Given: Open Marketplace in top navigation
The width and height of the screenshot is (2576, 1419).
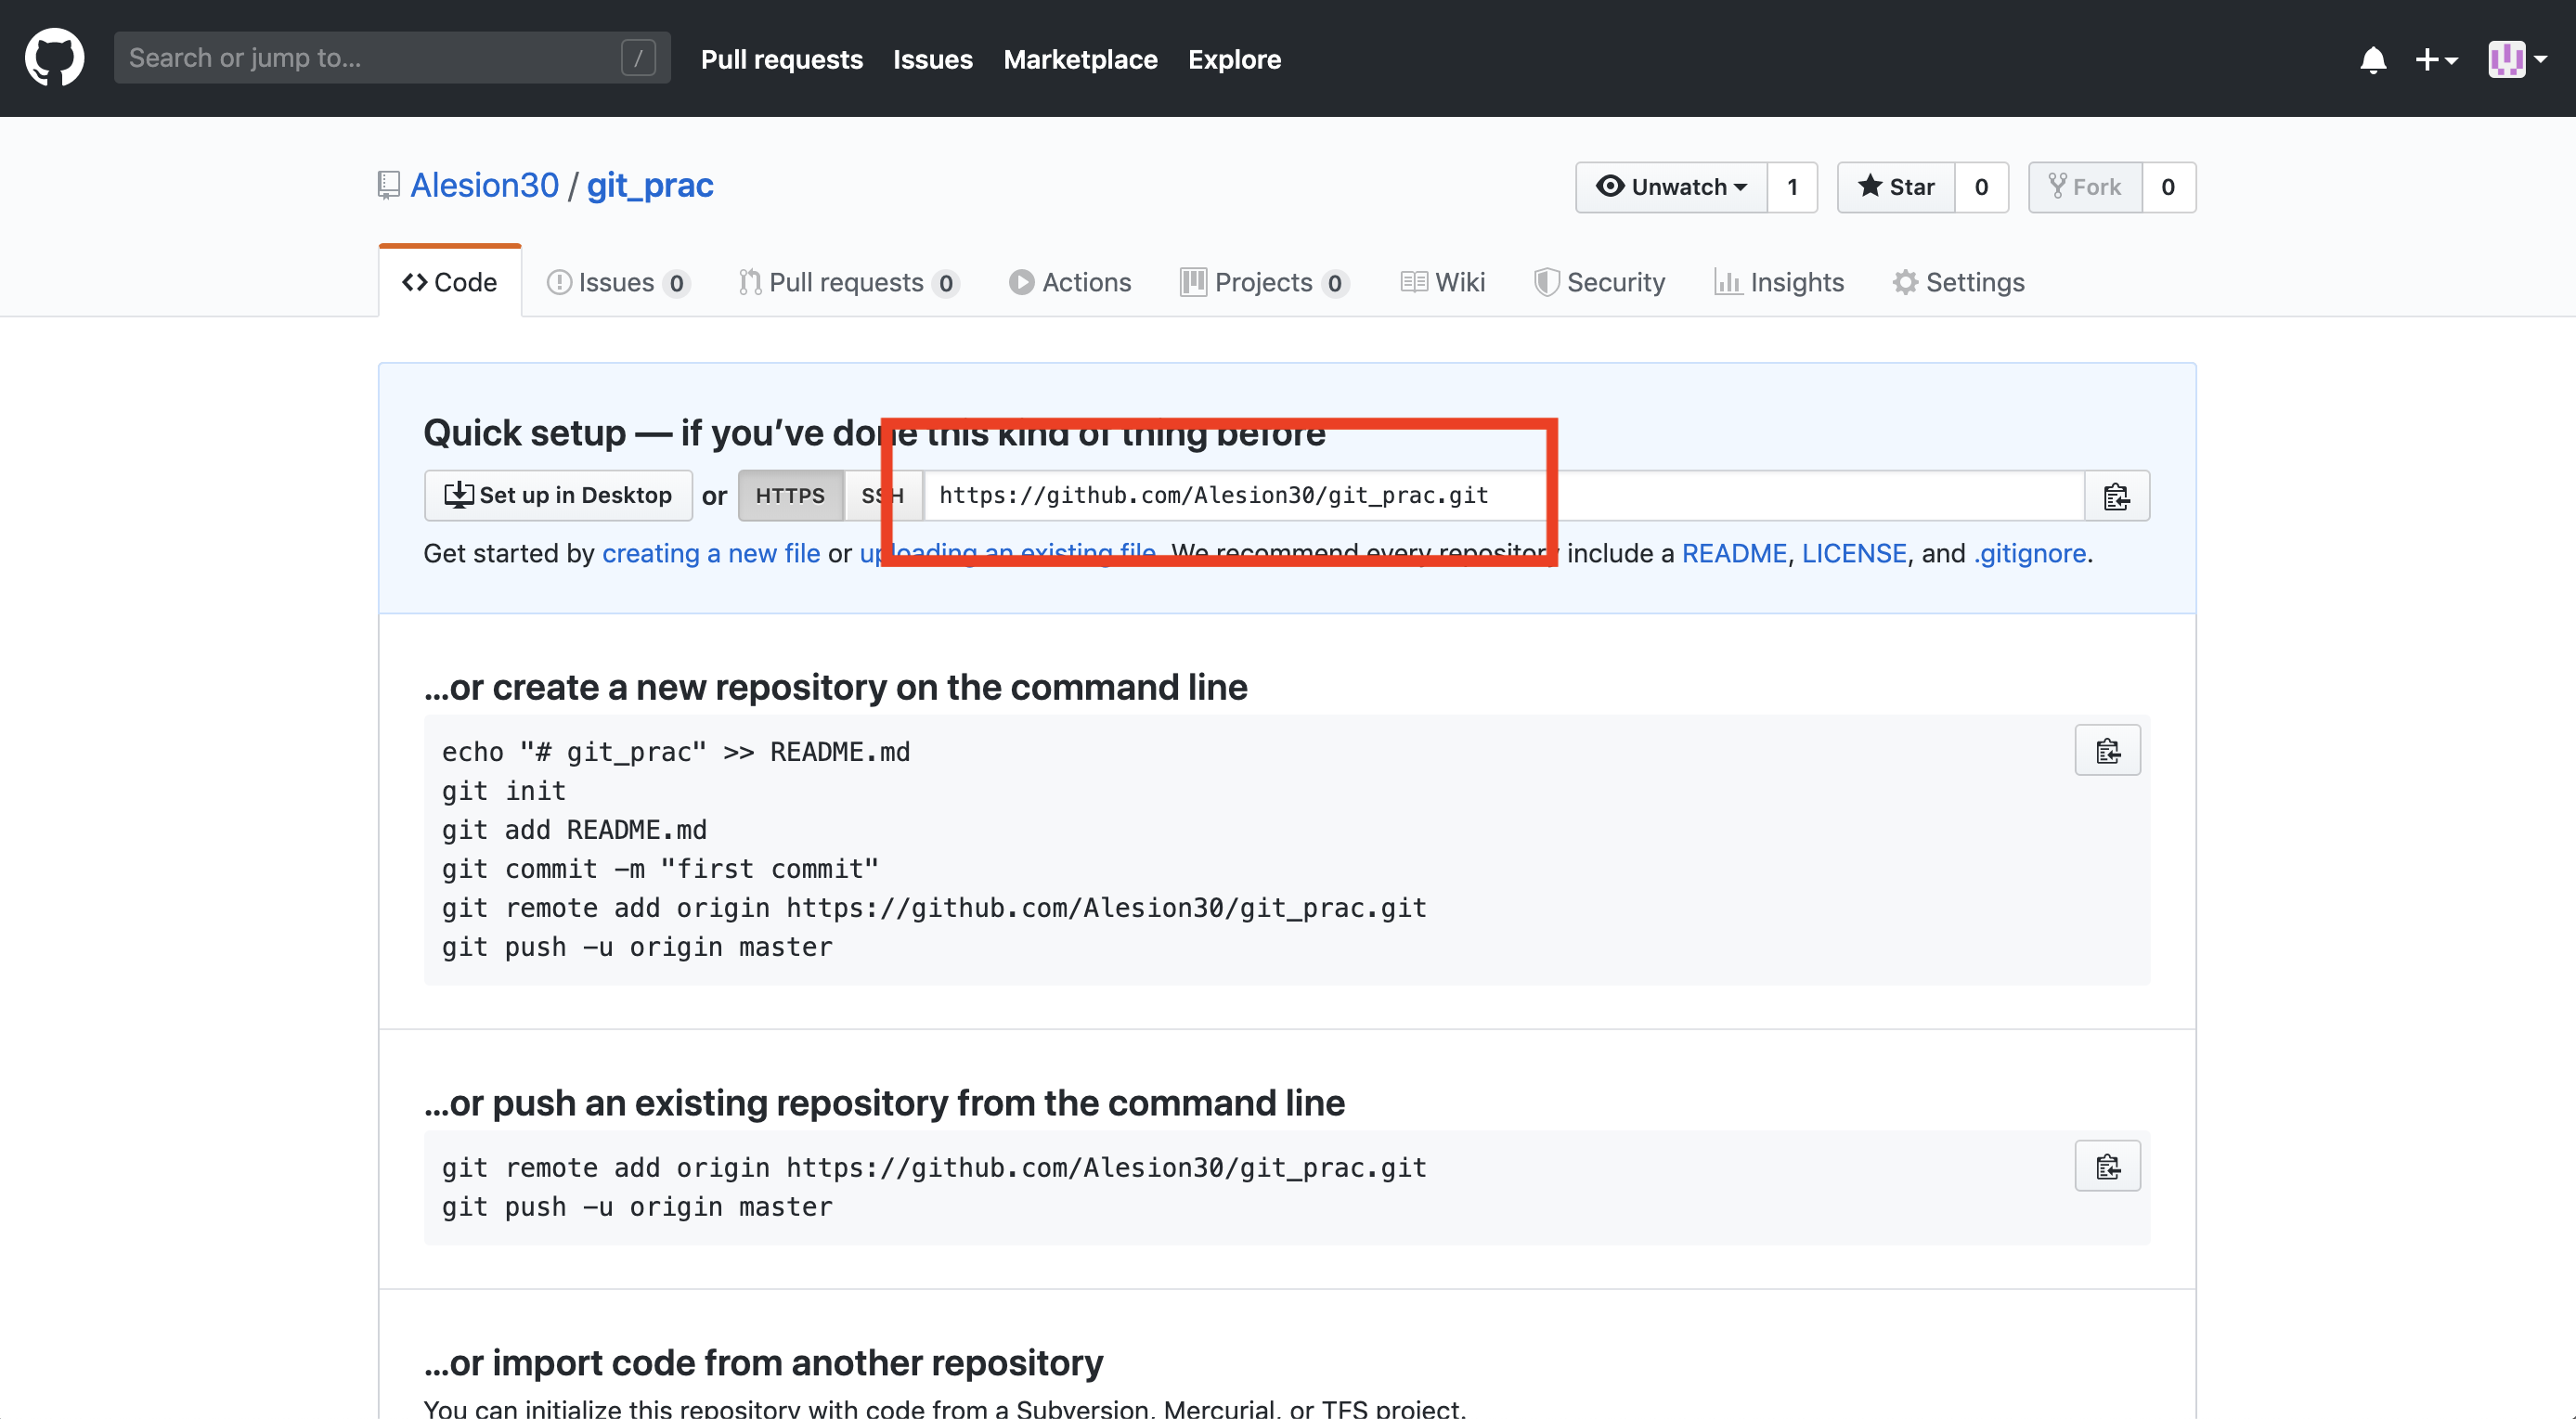Looking at the screenshot, I should [x=1080, y=59].
